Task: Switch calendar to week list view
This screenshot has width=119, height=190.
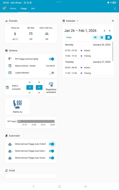Action: [x=102, y=37]
